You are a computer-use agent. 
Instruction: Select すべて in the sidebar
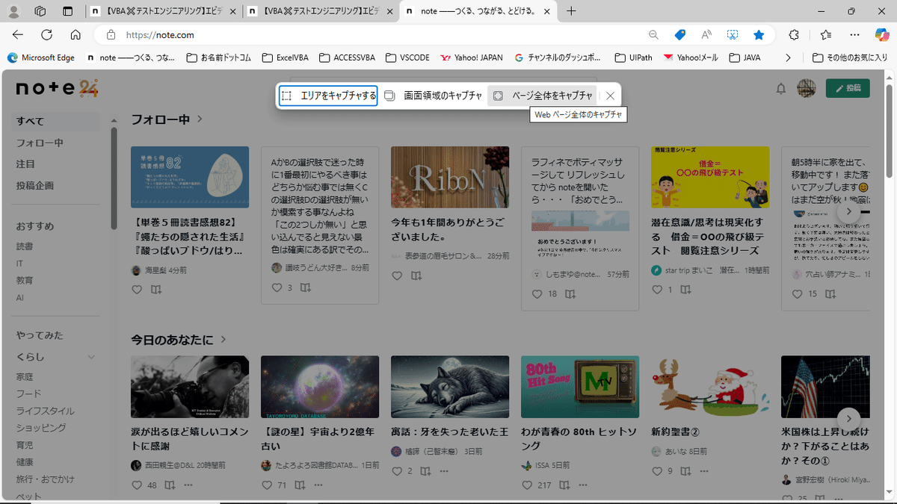coord(56,122)
